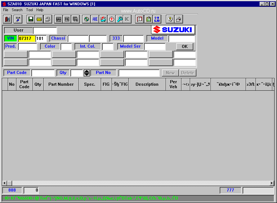Click the Model Ser label button

[130, 46]
